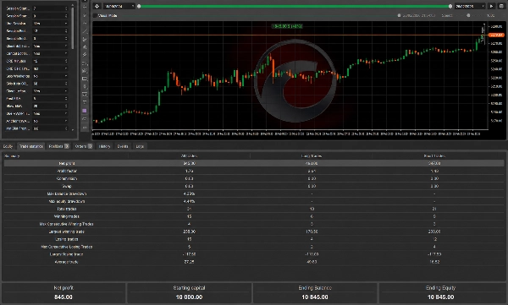508x305 pixels.
Task: Select the Winning trades row label
Action: pos(67,216)
